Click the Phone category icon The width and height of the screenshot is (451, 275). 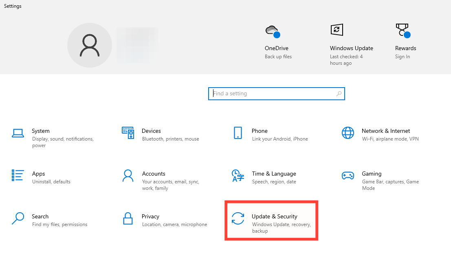(x=238, y=133)
